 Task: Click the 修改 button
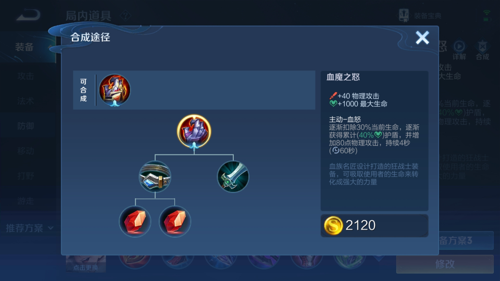(x=445, y=264)
